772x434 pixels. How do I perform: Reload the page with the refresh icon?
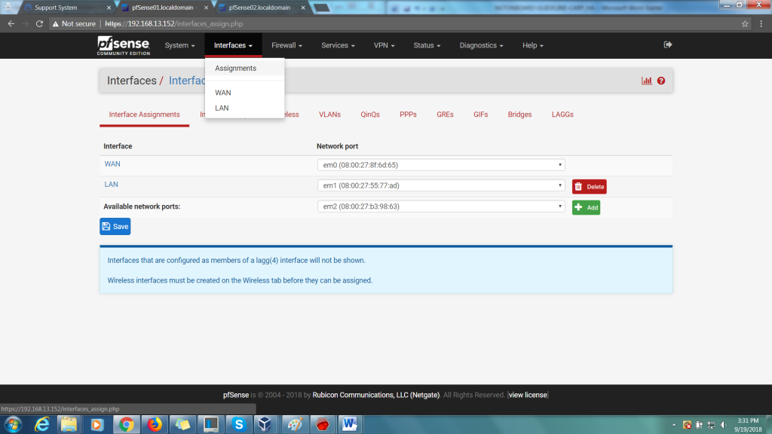coord(38,23)
